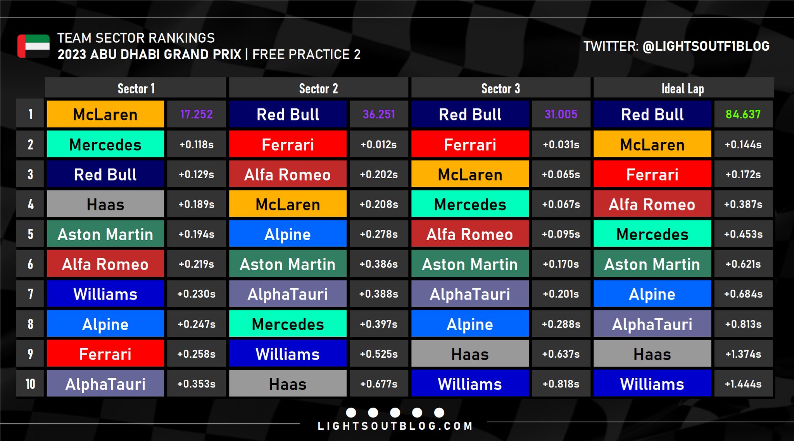Click the Ideal Lap column header
Screen dimensions: 794x441
tap(684, 88)
